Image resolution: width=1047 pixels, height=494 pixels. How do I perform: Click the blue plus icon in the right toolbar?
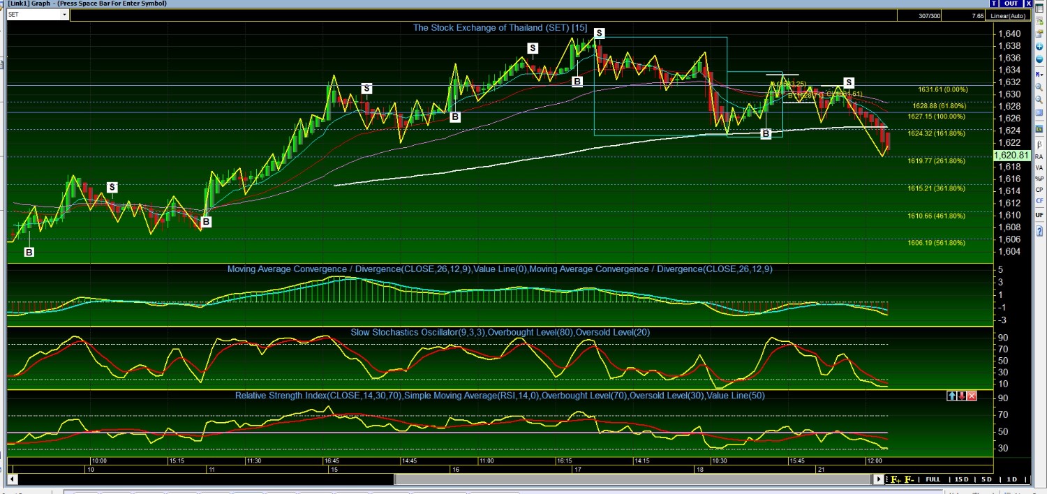pyautogui.click(x=1039, y=46)
